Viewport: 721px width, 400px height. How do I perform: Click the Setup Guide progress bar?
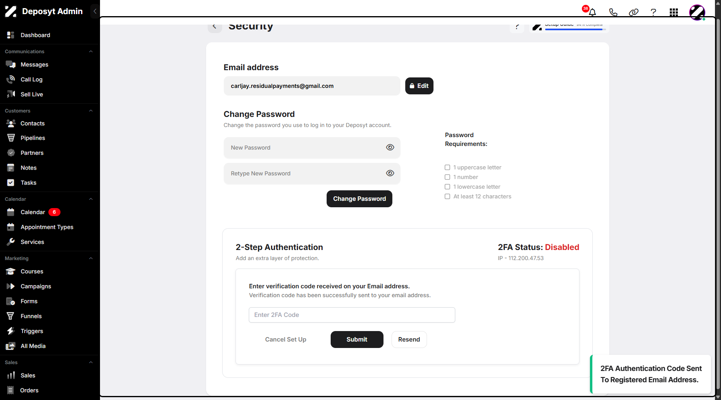coord(575,29)
